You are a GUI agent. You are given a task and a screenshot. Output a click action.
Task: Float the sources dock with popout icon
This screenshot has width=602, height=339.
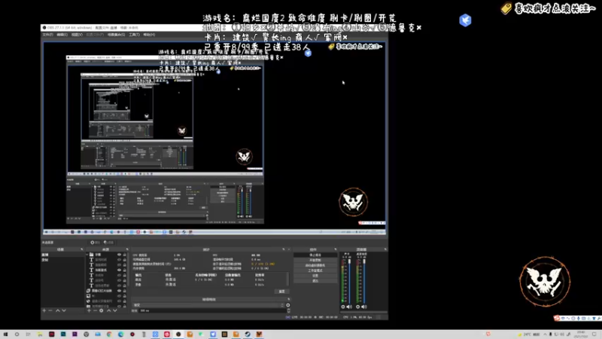[x=127, y=249]
